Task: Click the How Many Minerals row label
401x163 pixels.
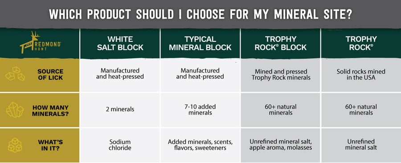Action: 50,110
